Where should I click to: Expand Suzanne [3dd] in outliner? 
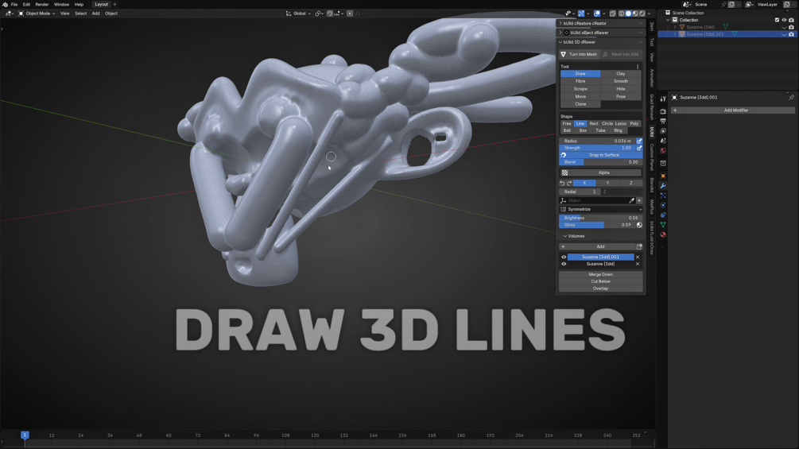coord(675,27)
